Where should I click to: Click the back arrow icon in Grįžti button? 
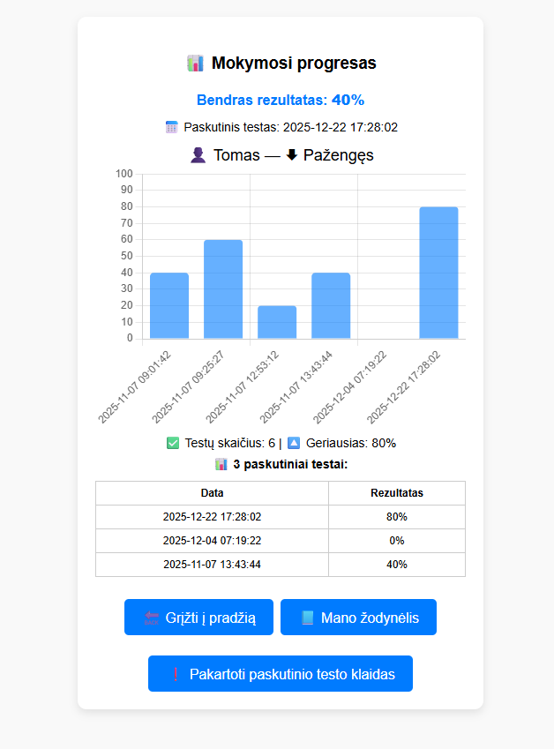coord(152,618)
